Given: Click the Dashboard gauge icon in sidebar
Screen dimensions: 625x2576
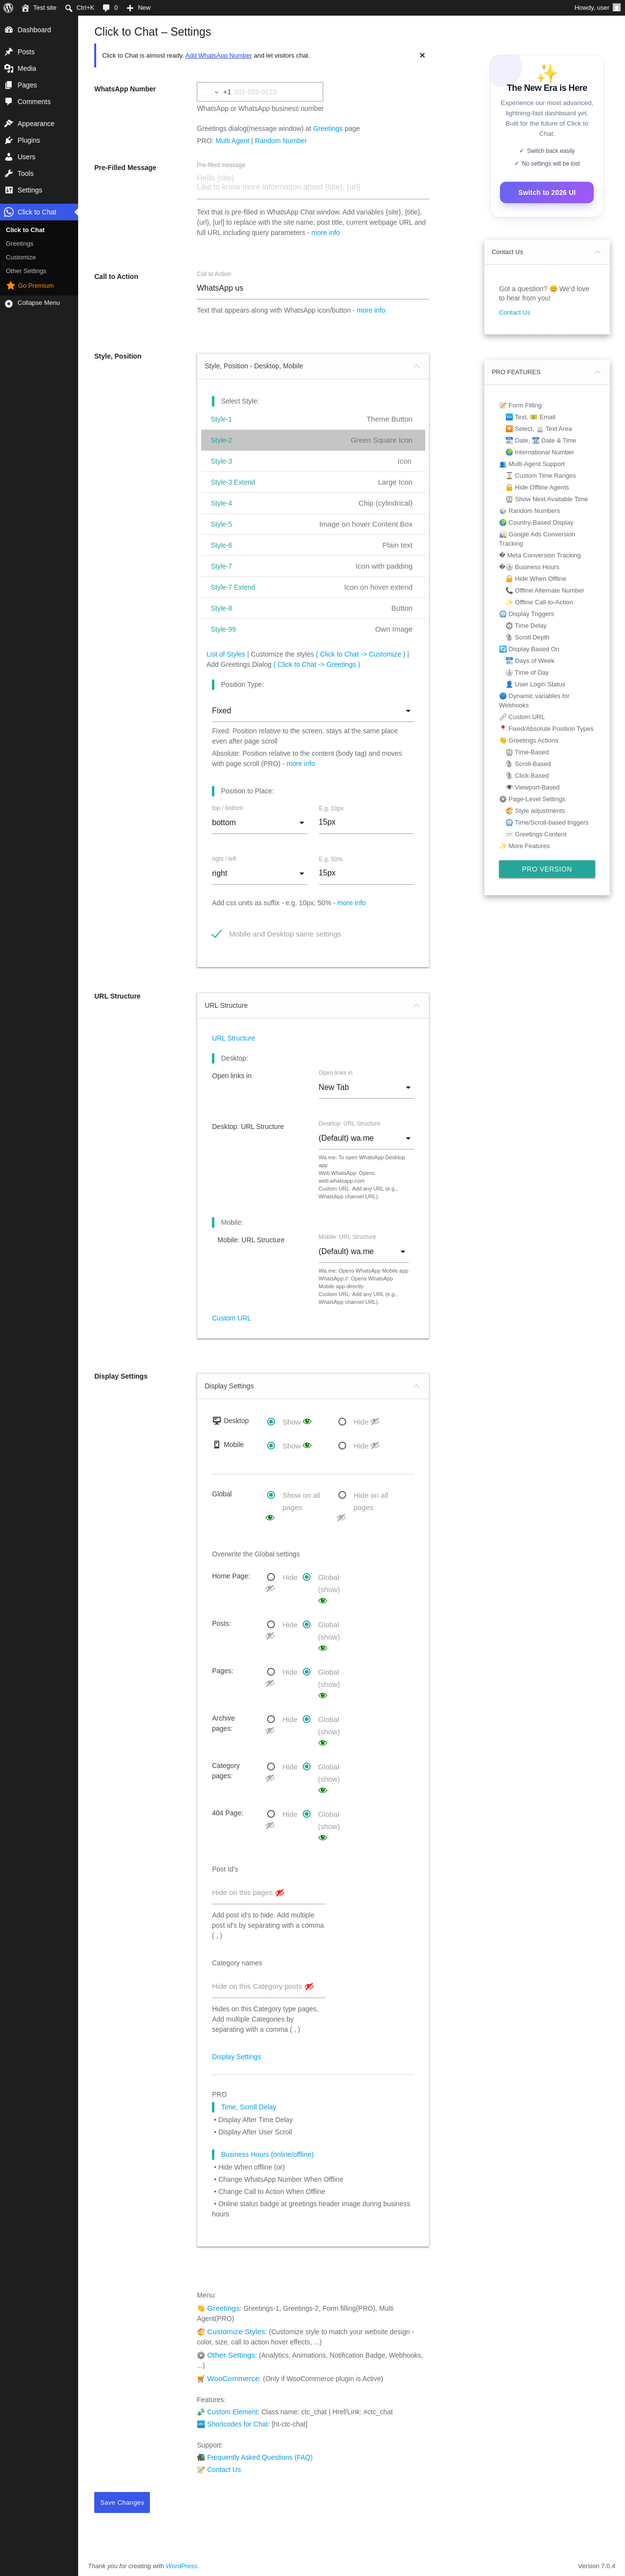Looking at the screenshot, I should click(9, 30).
